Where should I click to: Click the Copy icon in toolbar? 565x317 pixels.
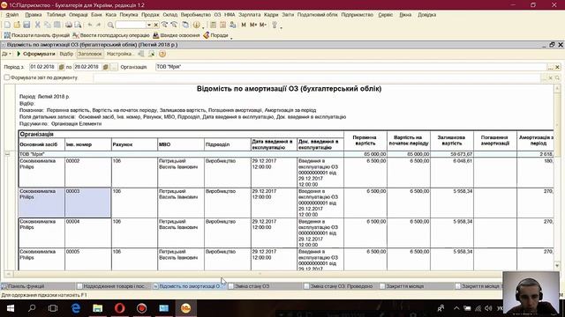(x=47, y=25)
